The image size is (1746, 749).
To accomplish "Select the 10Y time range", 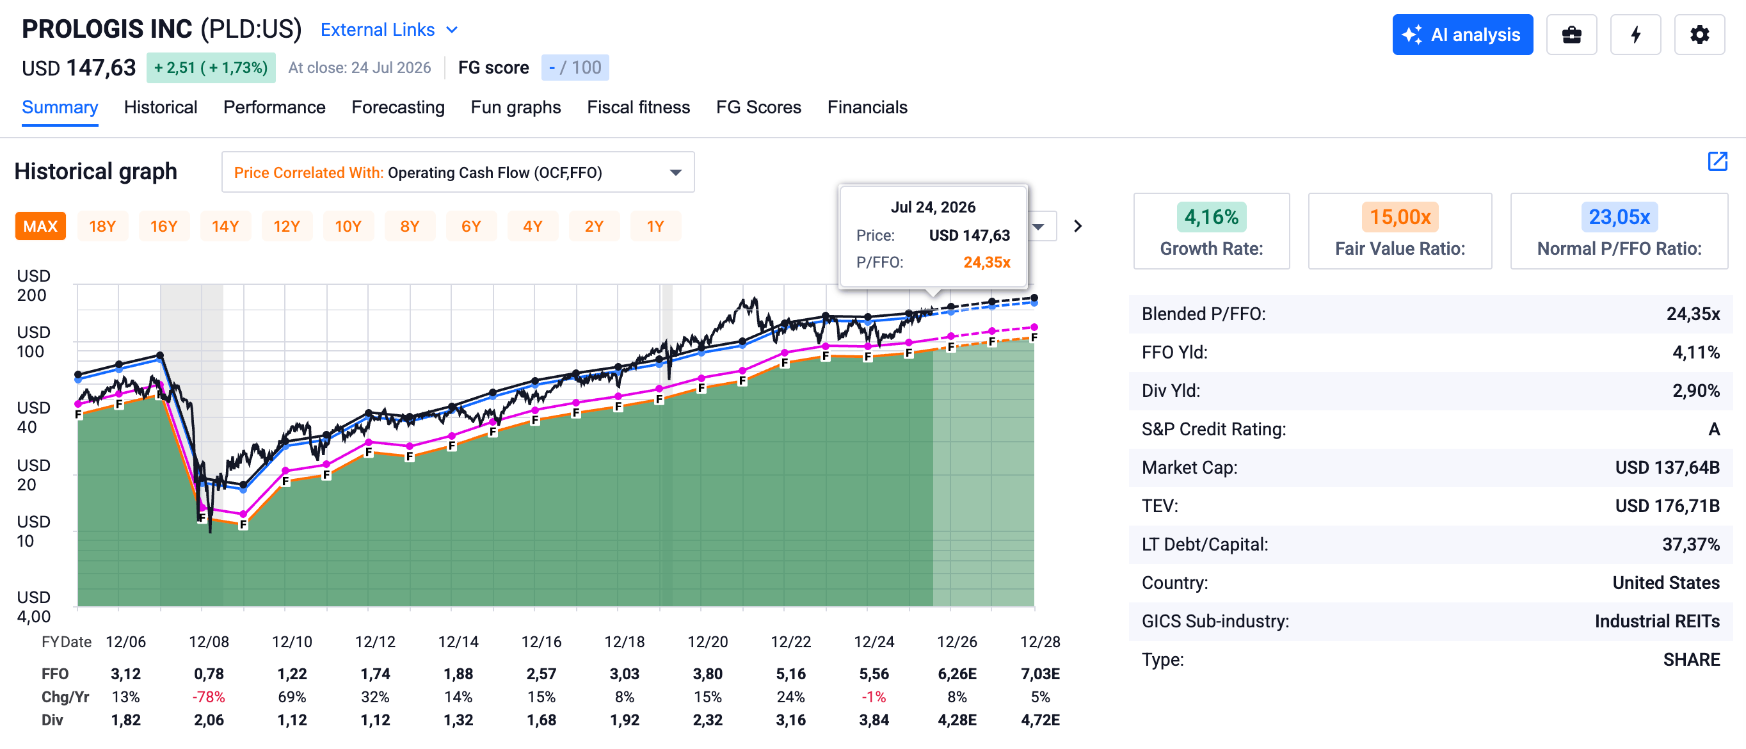I will click(x=348, y=227).
